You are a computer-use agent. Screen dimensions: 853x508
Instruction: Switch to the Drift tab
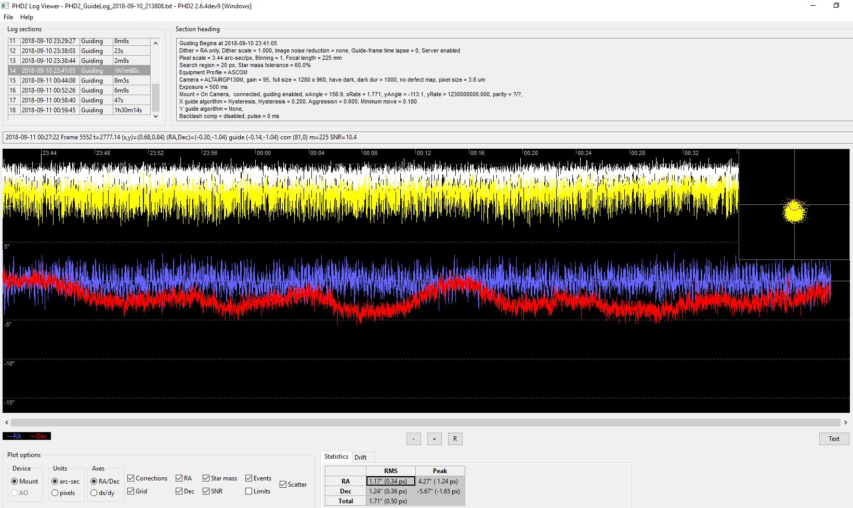pyautogui.click(x=360, y=458)
